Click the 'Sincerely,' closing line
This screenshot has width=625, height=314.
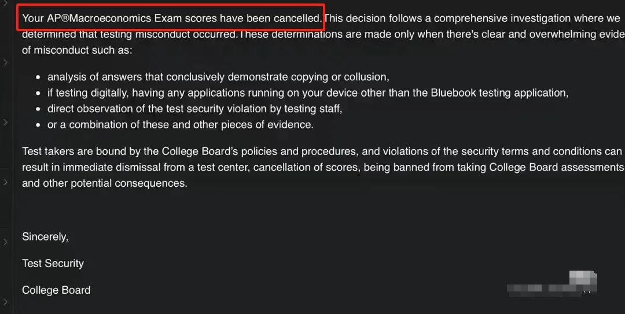tap(45, 237)
